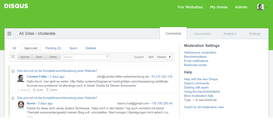
Task: Switch to the Comments tab
Action: [173, 34]
